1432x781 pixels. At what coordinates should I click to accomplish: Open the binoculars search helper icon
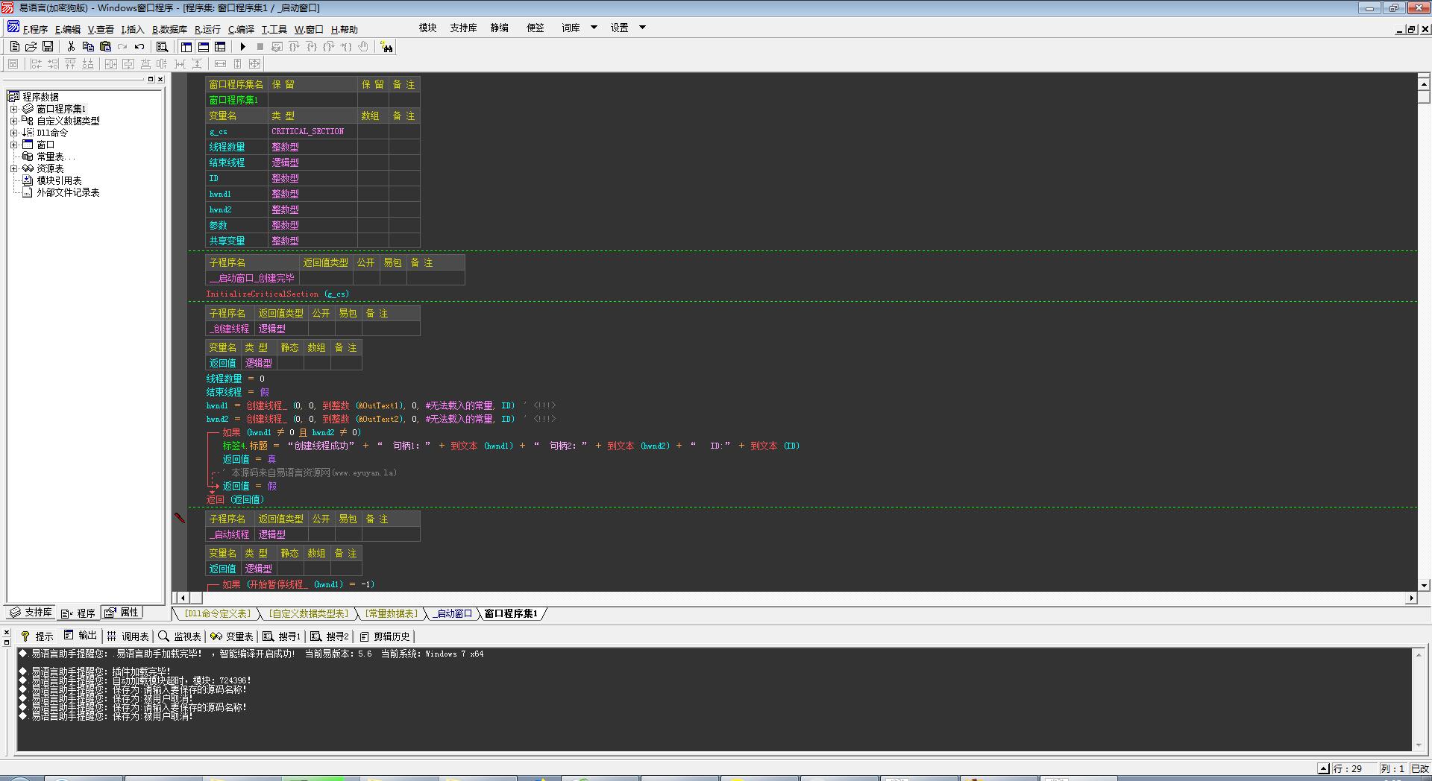coord(386,47)
